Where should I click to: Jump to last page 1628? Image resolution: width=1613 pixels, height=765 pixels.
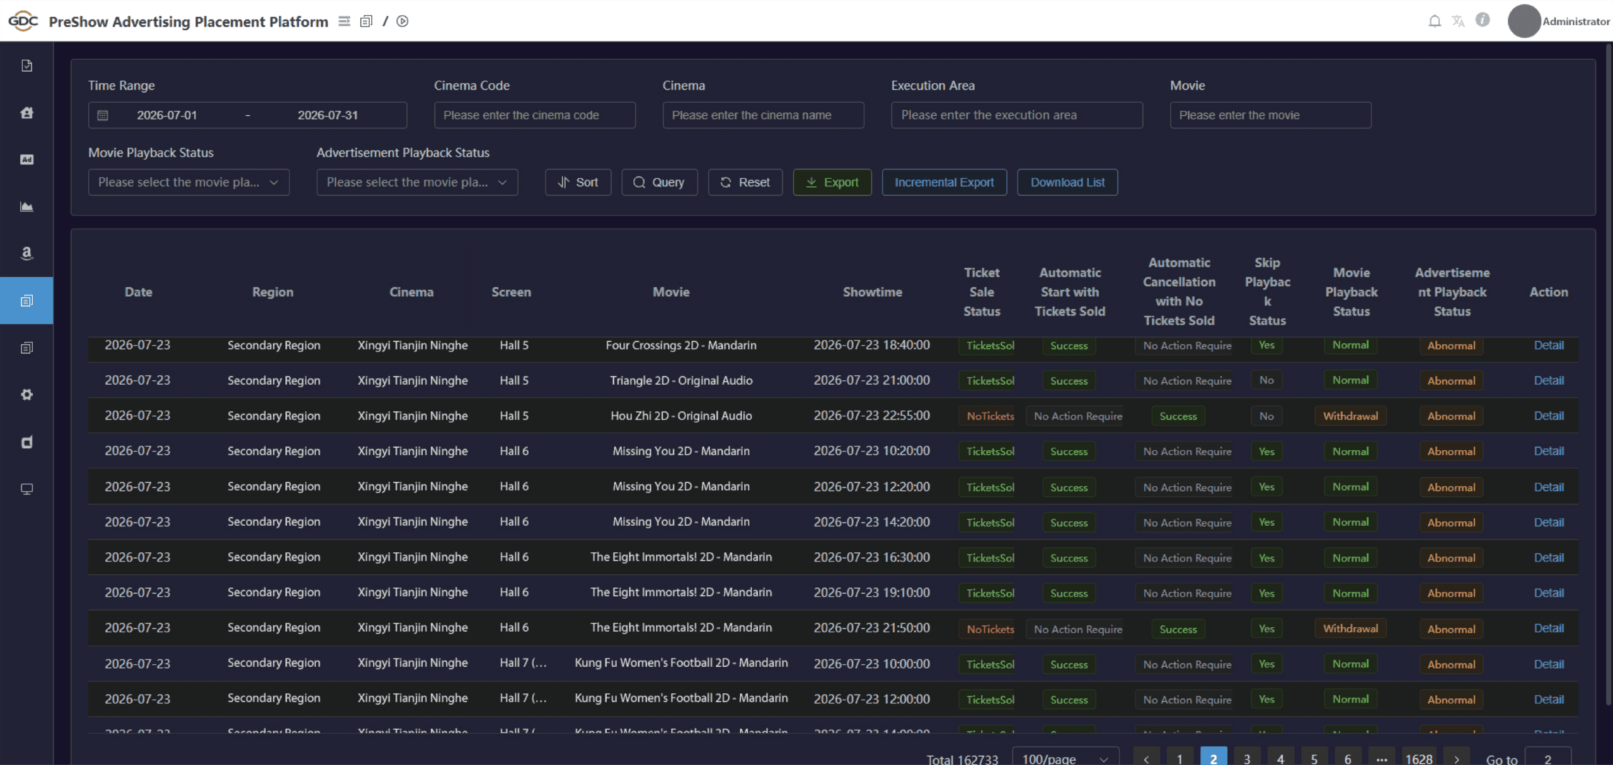pyautogui.click(x=1418, y=758)
